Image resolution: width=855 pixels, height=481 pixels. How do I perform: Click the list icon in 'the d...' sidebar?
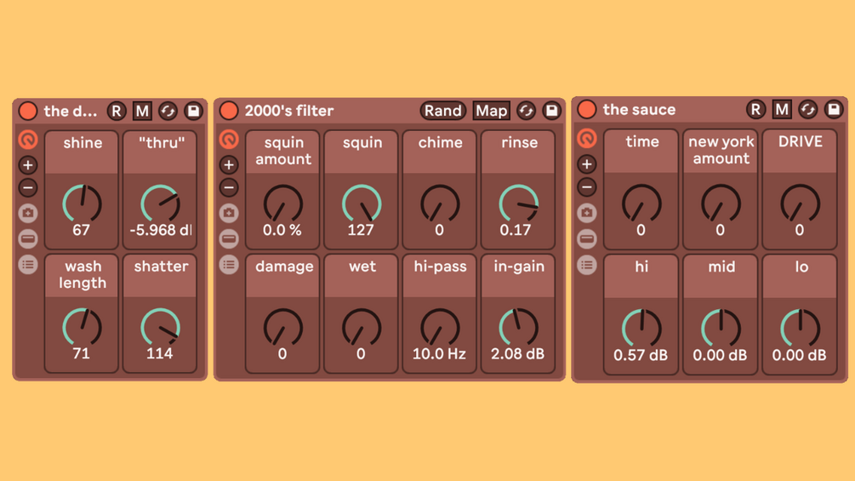(x=28, y=265)
